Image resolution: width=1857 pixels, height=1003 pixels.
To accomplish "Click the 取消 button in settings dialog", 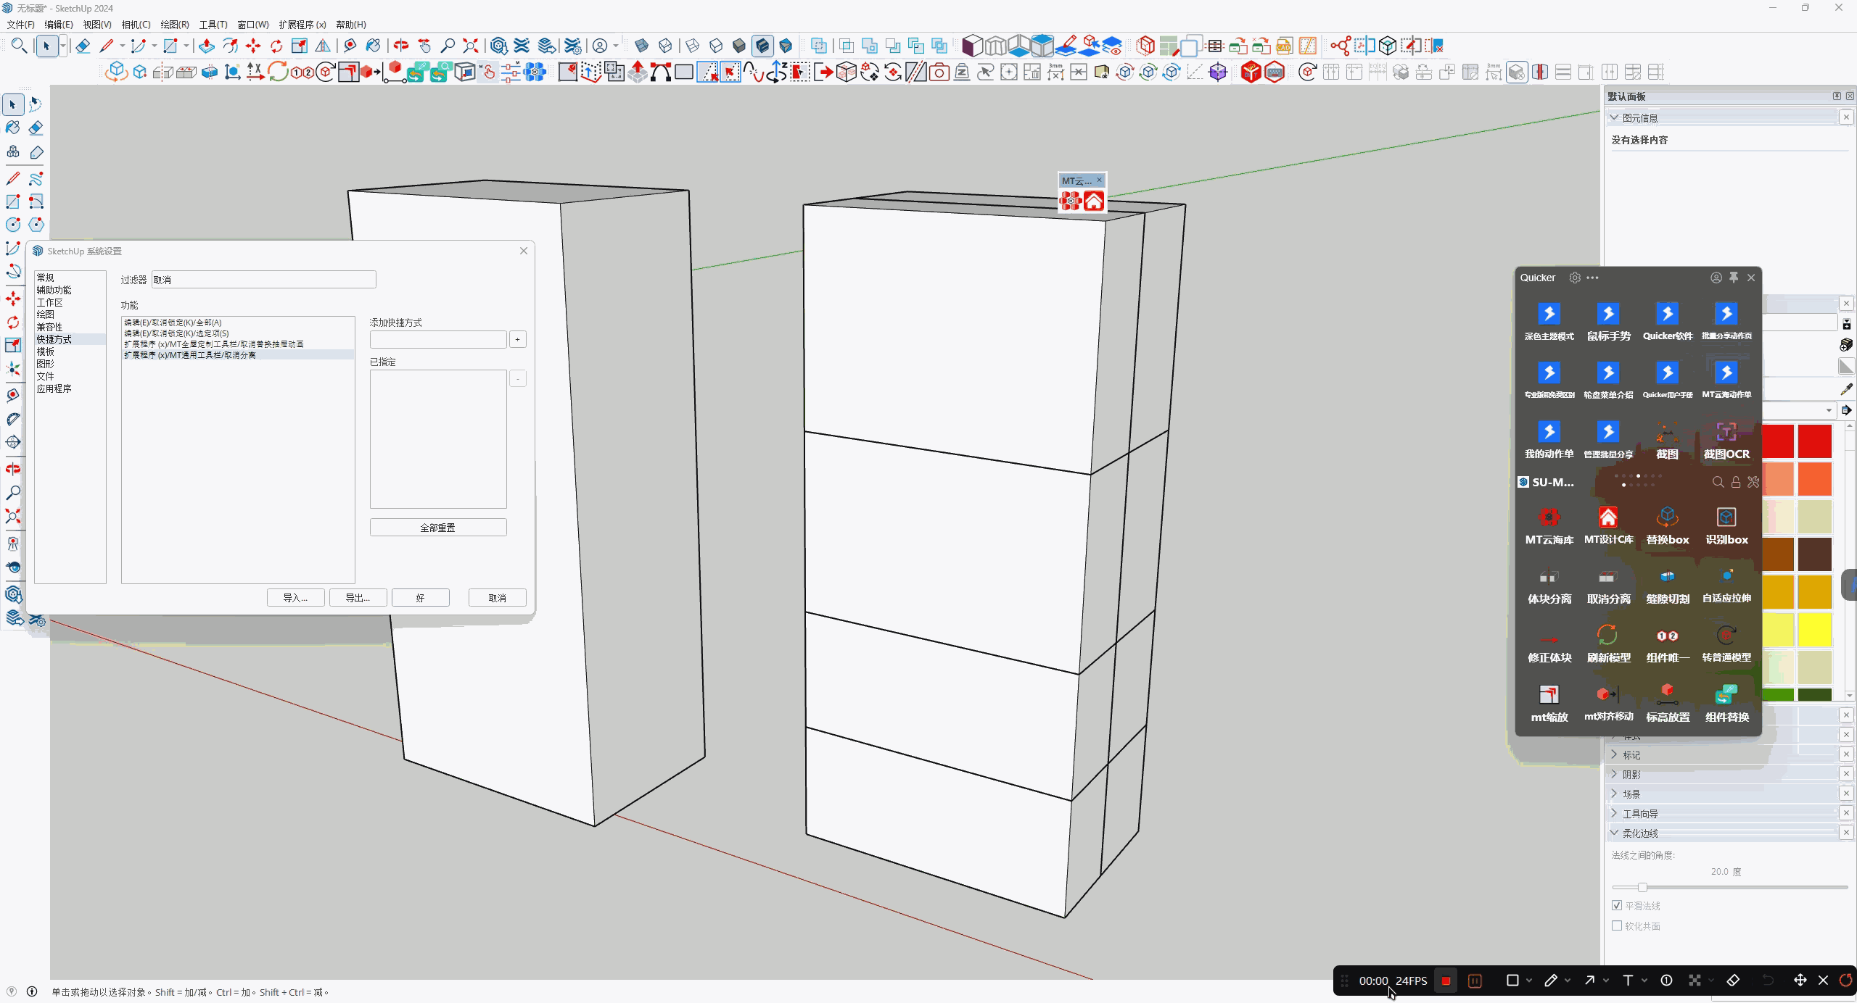I will coord(497,598).
